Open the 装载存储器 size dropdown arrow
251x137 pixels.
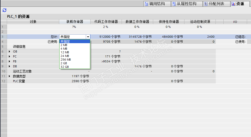[x=88, y=37]
